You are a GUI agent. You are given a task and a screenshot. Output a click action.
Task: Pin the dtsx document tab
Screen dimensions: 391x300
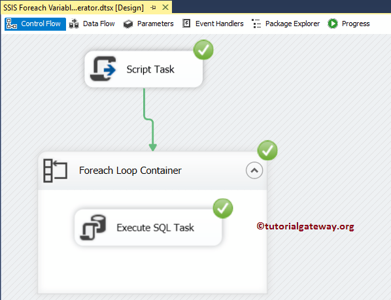pyautogui.click(x=154, y=8)
